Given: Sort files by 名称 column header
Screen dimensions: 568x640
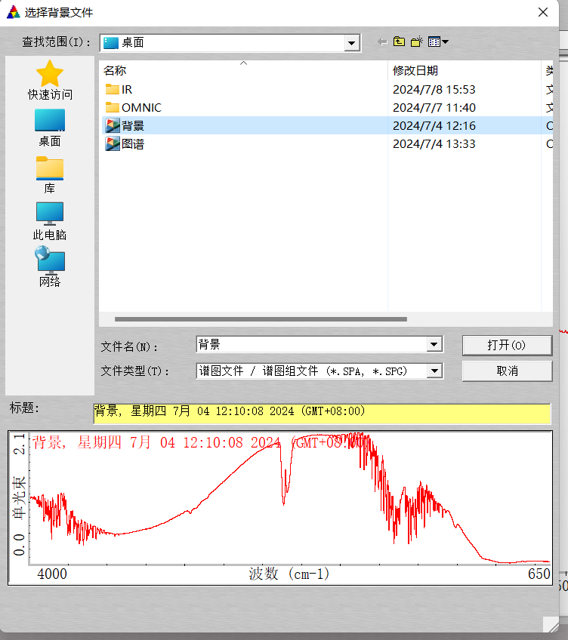Looking at the screenshot, I should 115,71.
